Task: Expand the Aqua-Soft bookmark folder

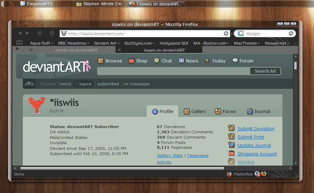Action: (42, 43)
